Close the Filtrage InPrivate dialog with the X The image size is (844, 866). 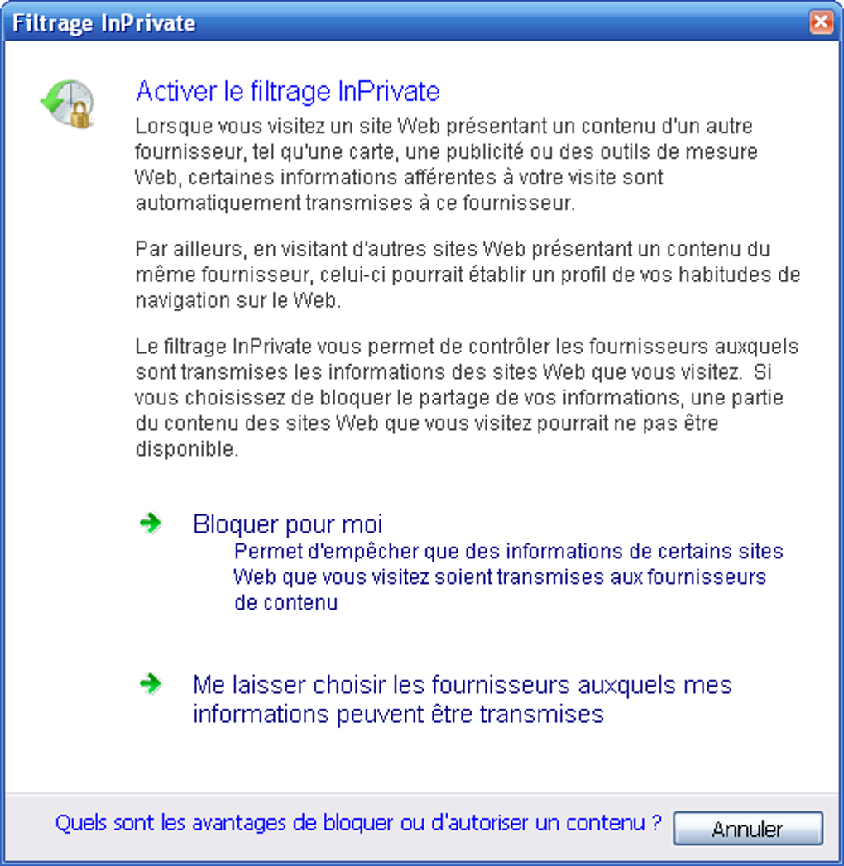(822, 22)
